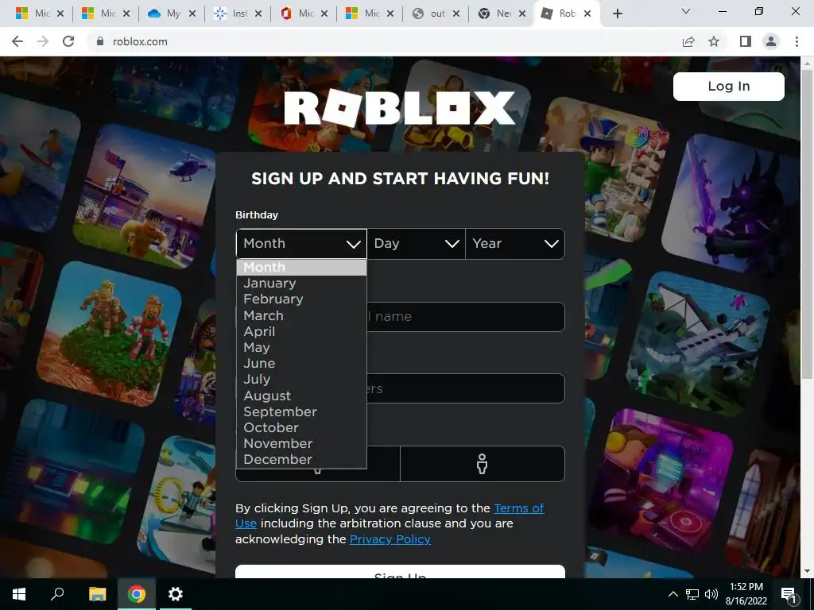Close the Roblox tab

click(587, 14)
